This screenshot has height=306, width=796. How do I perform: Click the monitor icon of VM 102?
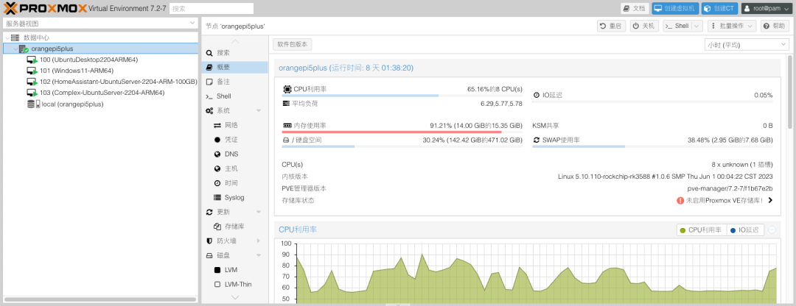[x=32, y=82]
